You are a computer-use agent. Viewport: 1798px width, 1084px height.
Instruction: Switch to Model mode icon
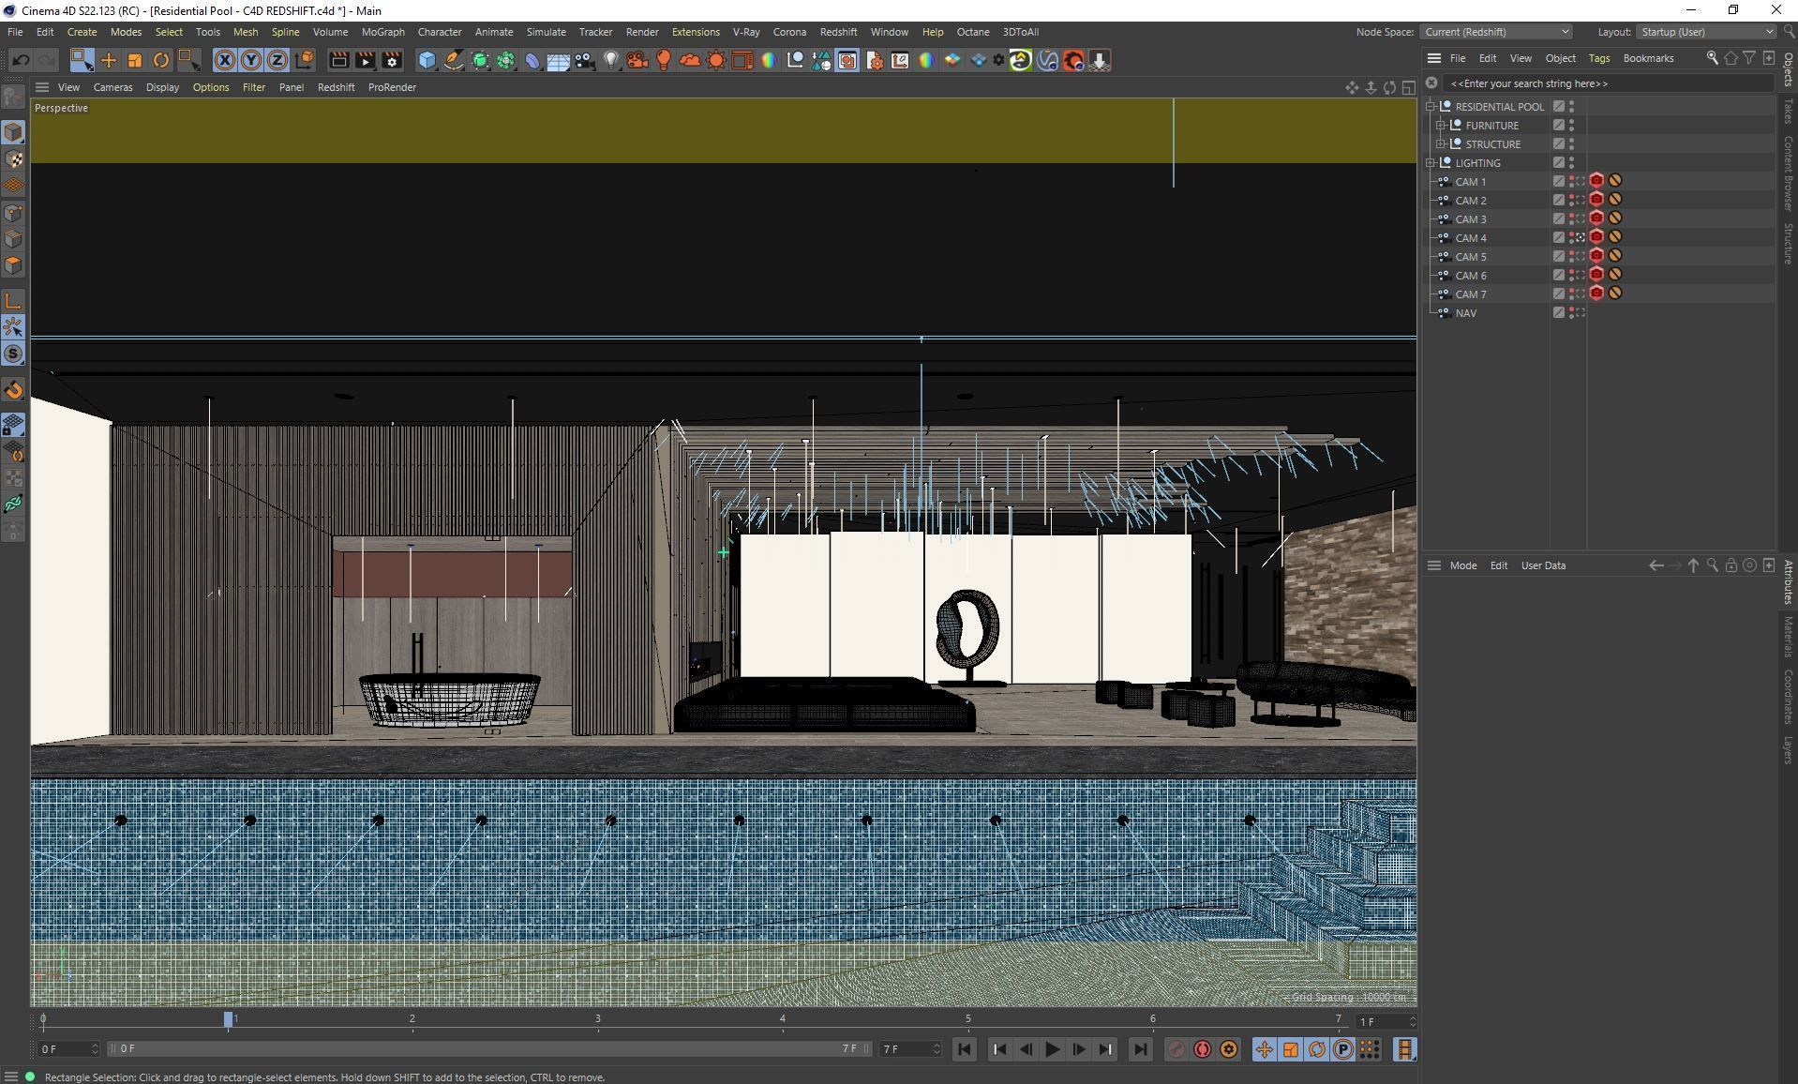click(14, 132)
